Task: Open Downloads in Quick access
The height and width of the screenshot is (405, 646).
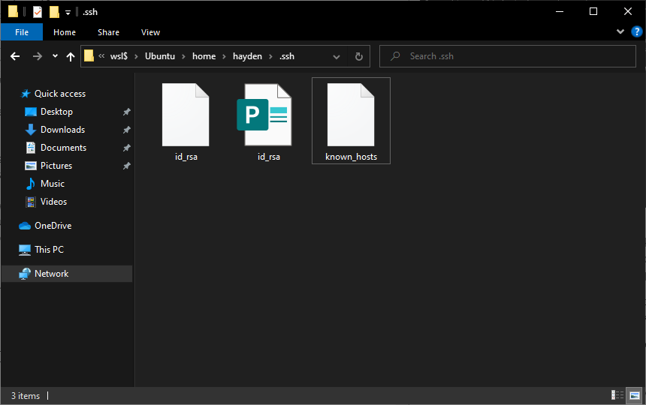Action: click(x=62, y=130)
